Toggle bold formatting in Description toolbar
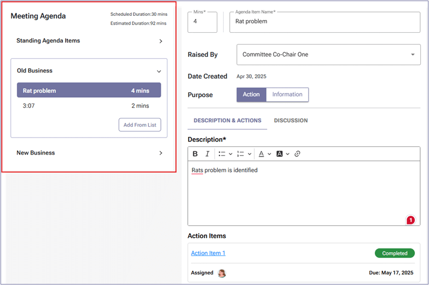This screenshot has width=429, height=285. 195,154
